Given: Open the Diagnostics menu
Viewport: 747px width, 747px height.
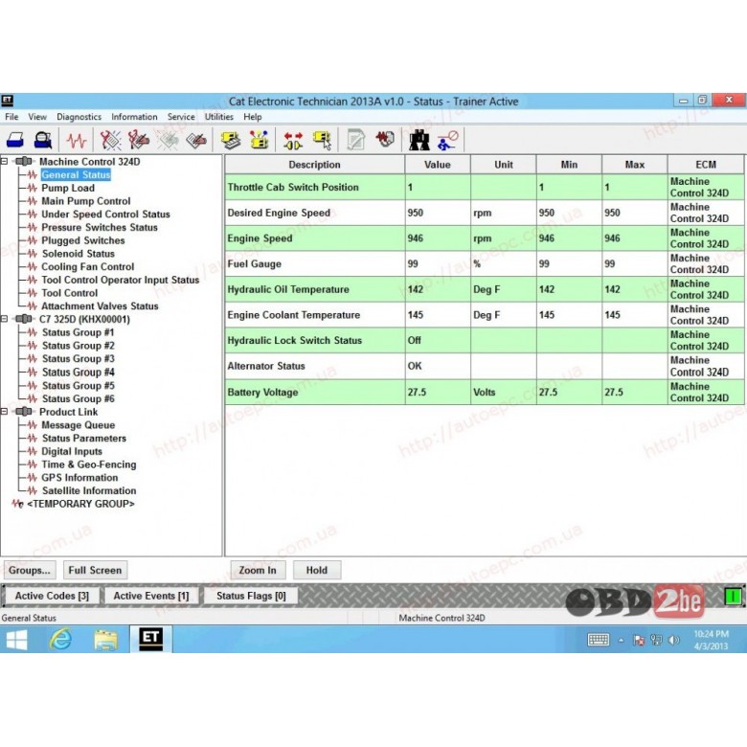Looking at the screenshot, I should point(79,117).
